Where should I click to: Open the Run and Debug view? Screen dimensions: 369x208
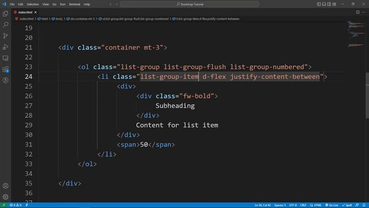pyautogui.click(x=5, y=47)
